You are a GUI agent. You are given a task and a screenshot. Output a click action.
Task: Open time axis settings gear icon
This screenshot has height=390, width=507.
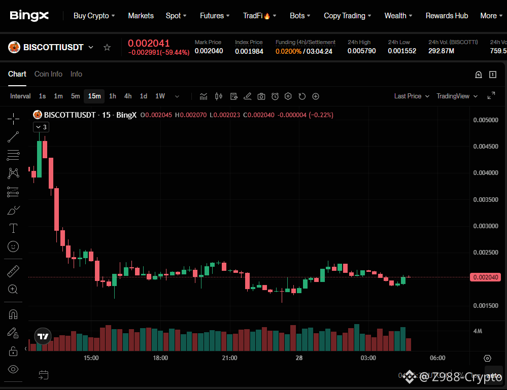[487, 359]
